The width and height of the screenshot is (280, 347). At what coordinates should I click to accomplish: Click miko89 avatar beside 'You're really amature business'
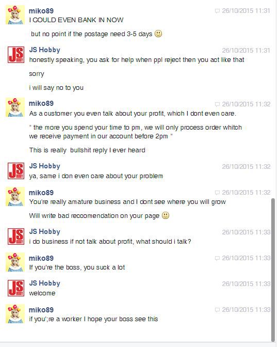(x=15, y=197)
